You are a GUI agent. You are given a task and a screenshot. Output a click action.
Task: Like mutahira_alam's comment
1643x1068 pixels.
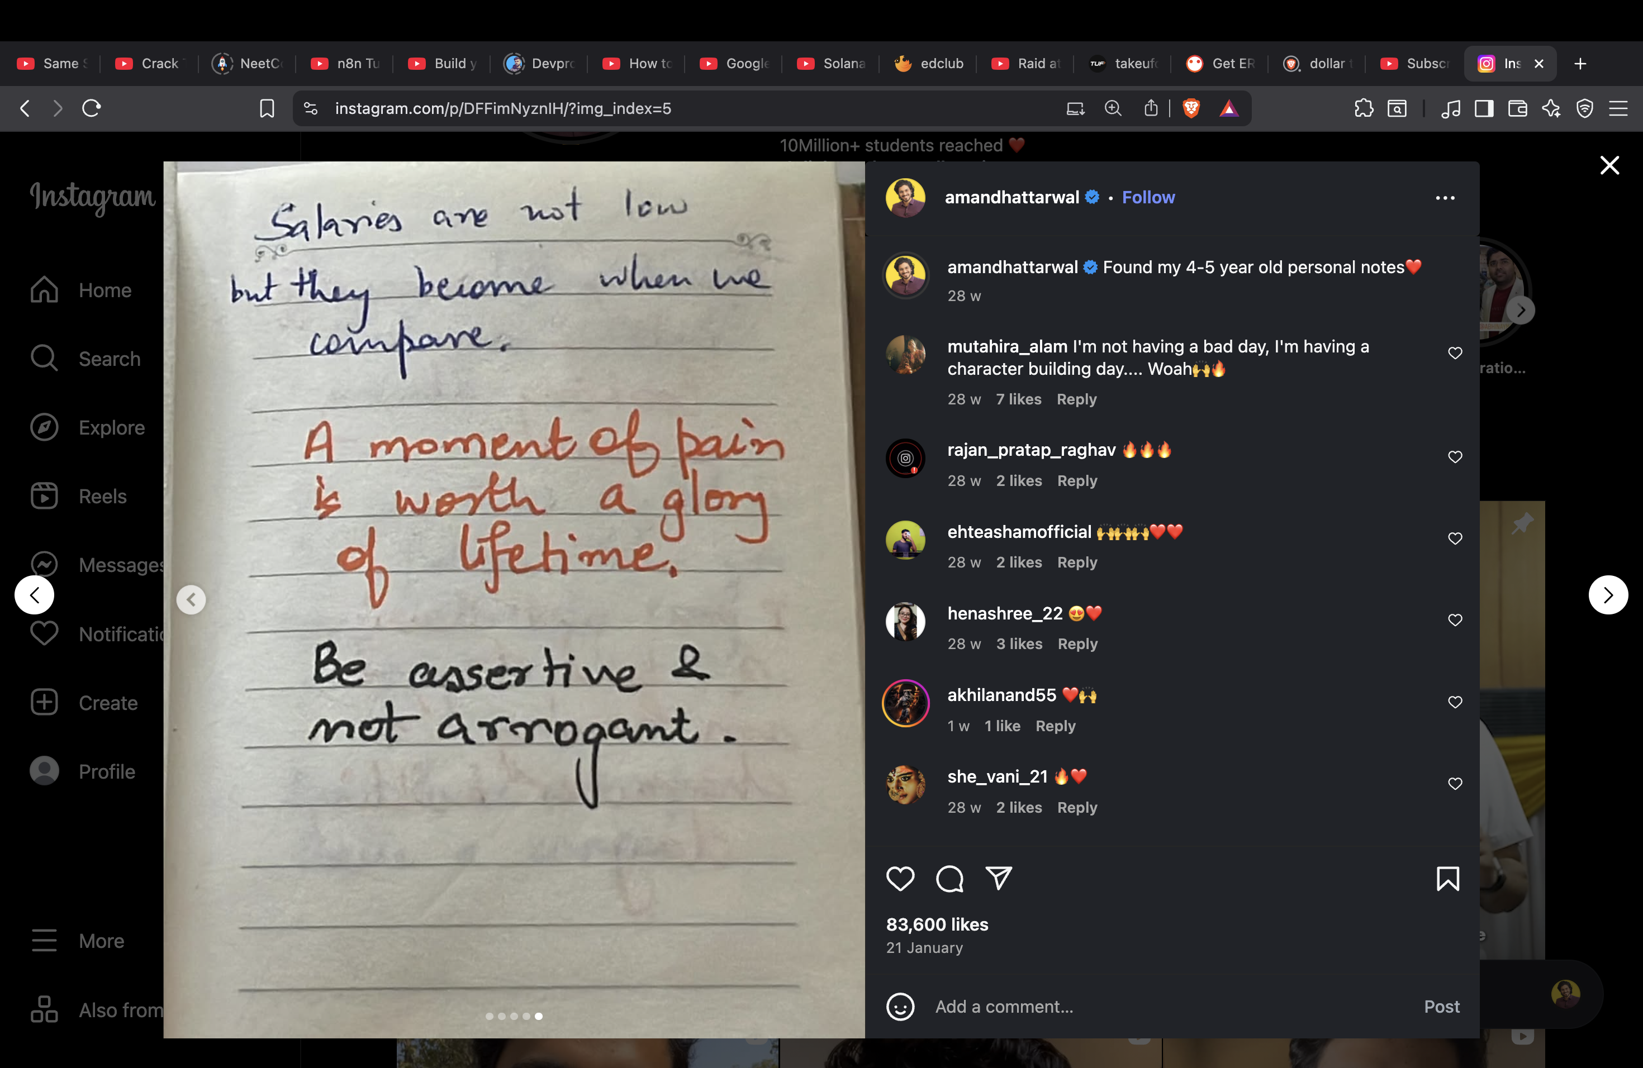coord(1455,353)
